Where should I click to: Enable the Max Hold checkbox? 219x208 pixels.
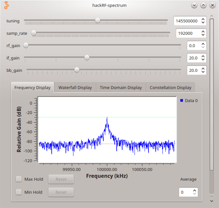19,179
